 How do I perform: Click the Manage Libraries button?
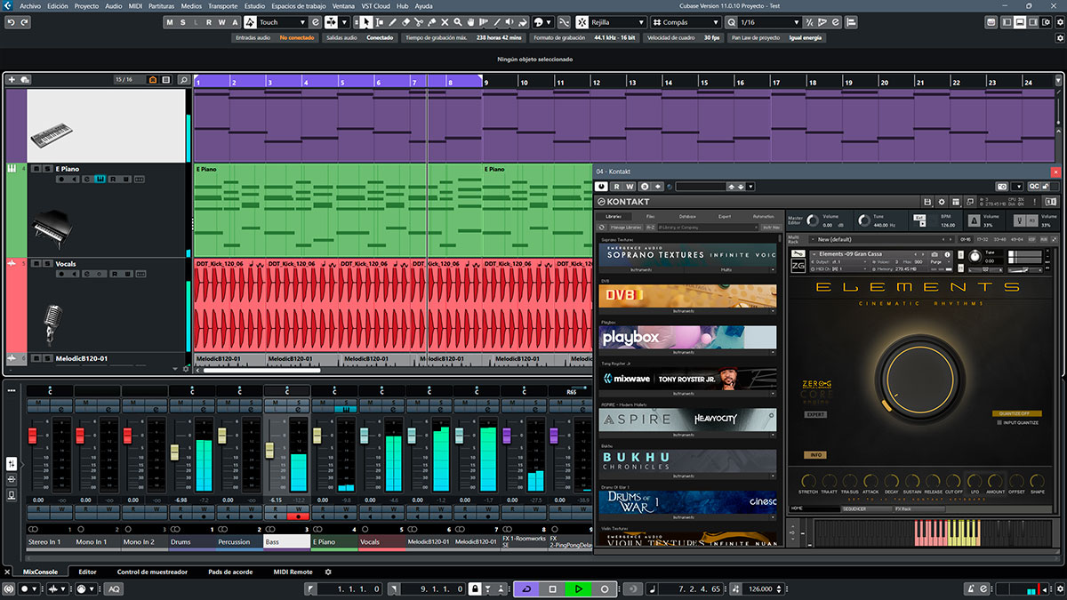(x=626, y=228)
